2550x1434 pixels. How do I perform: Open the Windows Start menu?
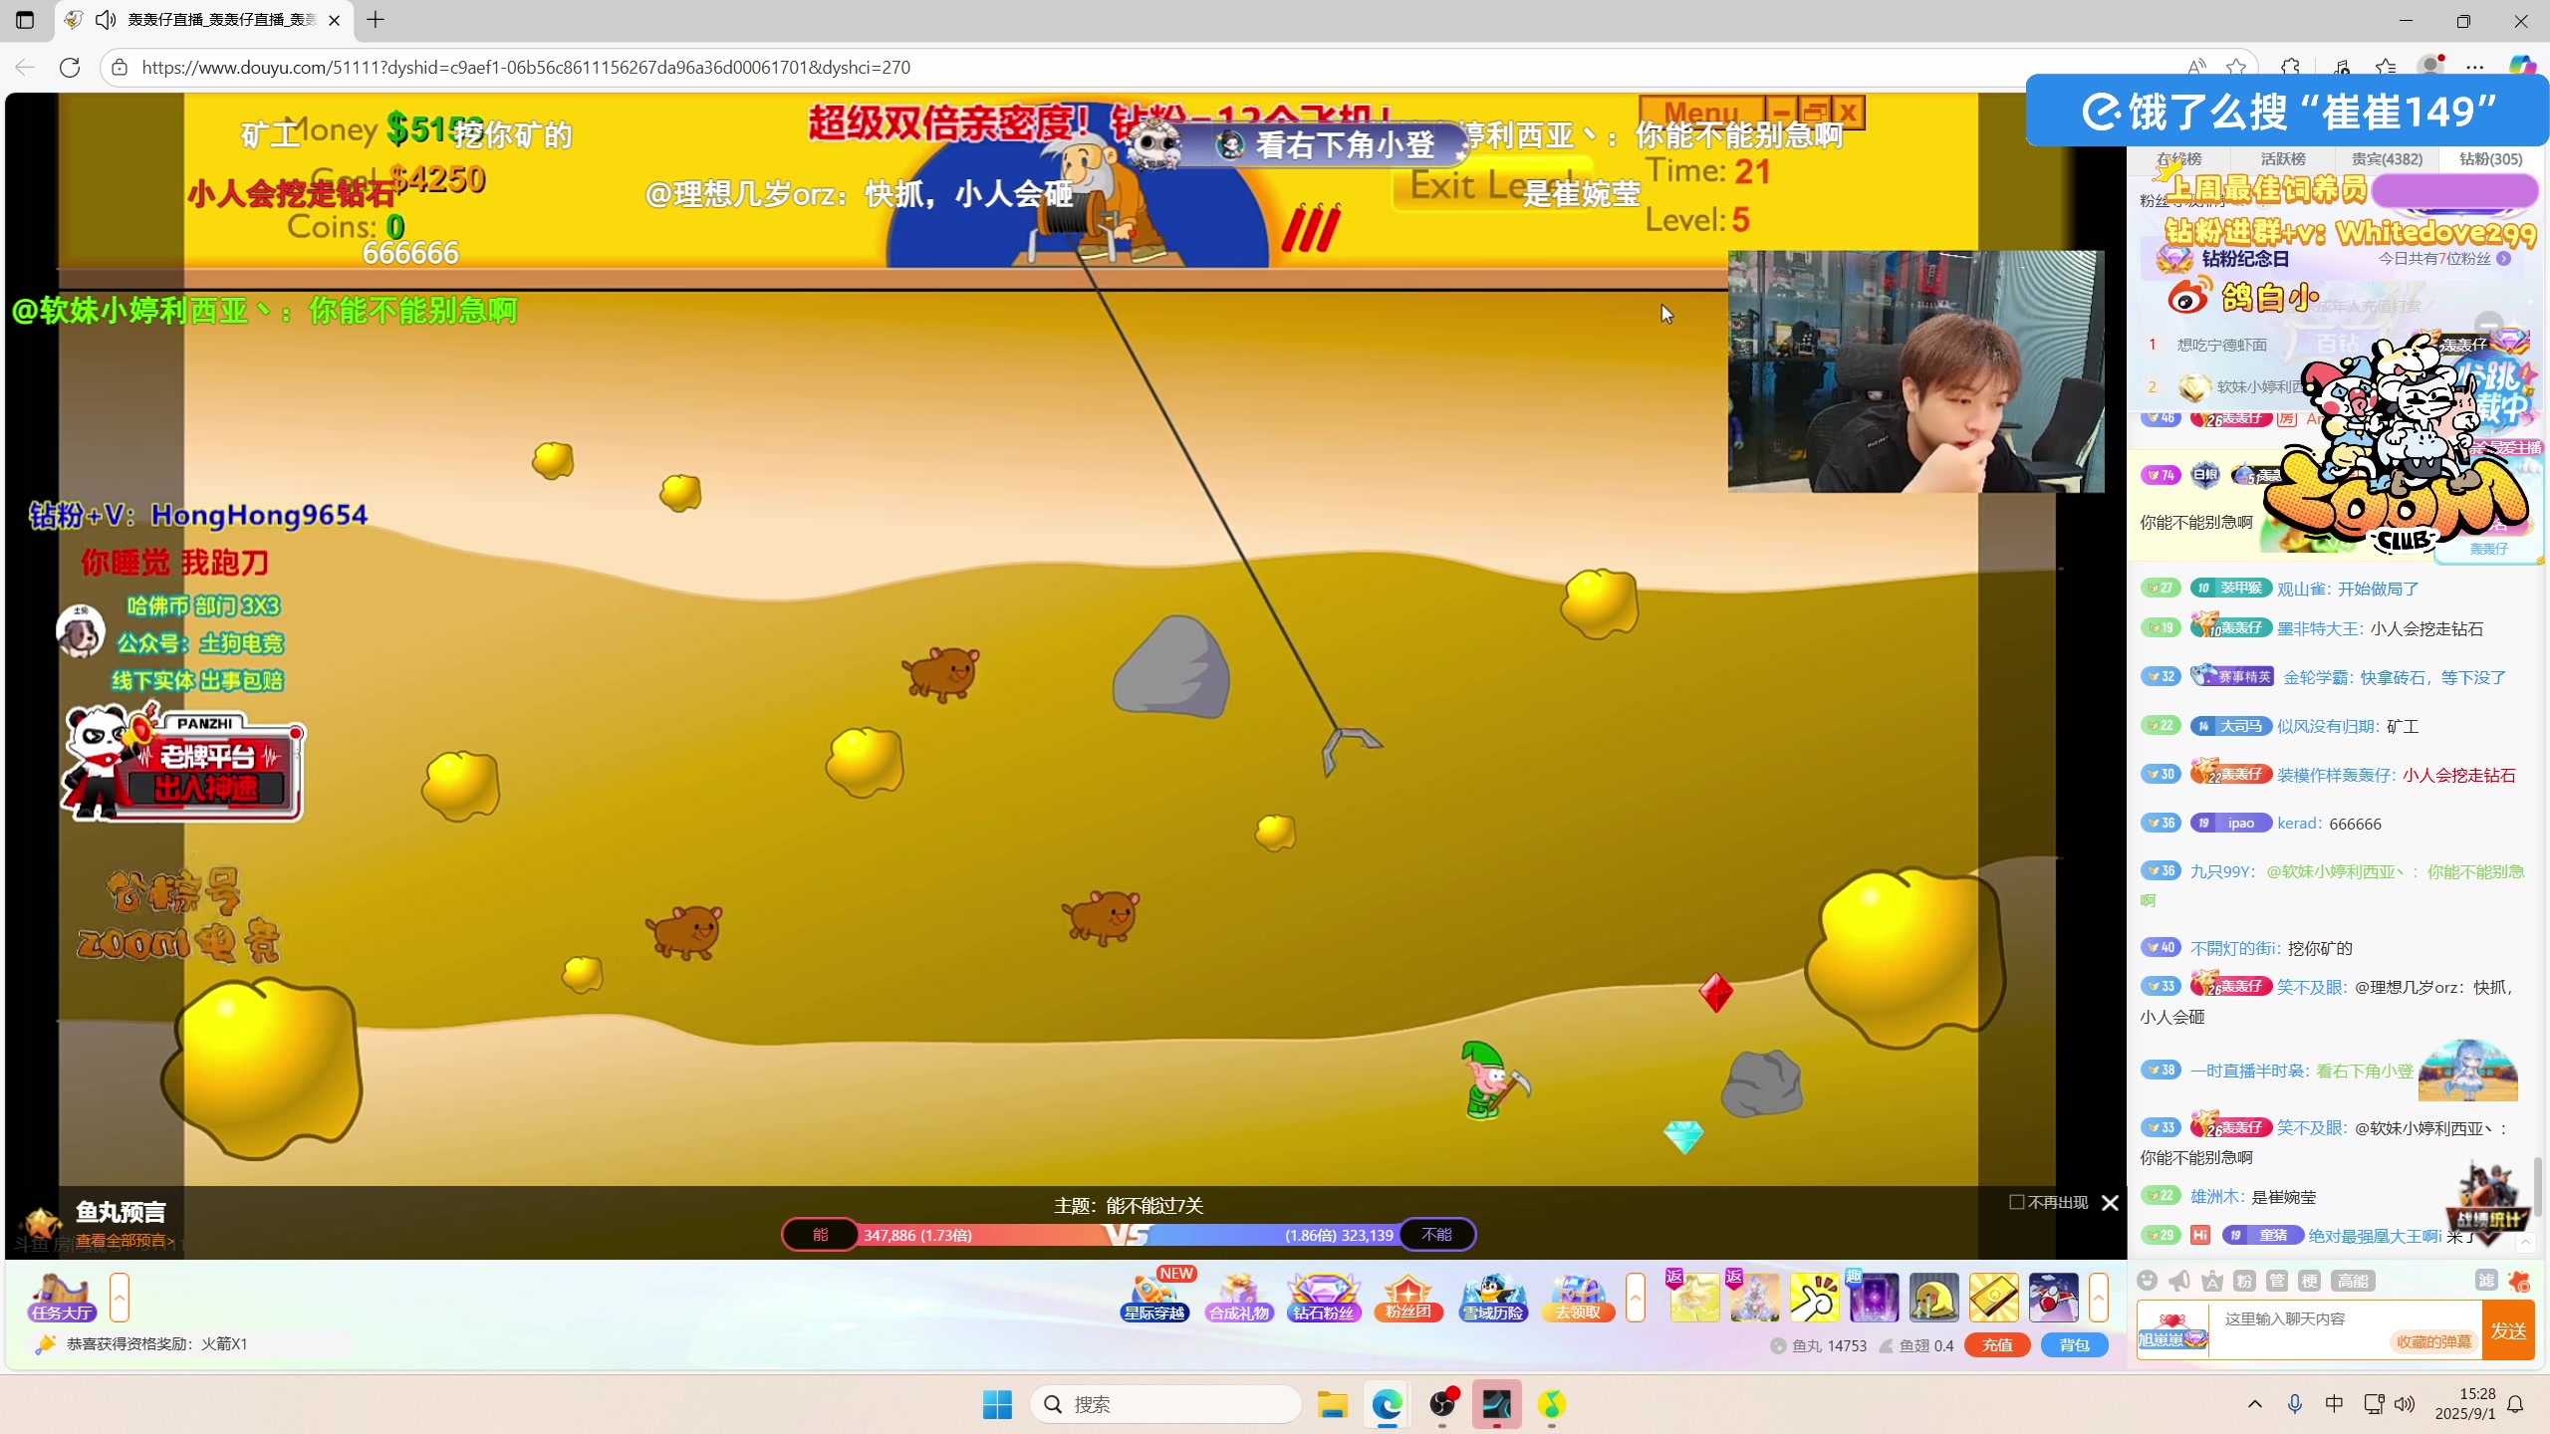point(997,1404)
